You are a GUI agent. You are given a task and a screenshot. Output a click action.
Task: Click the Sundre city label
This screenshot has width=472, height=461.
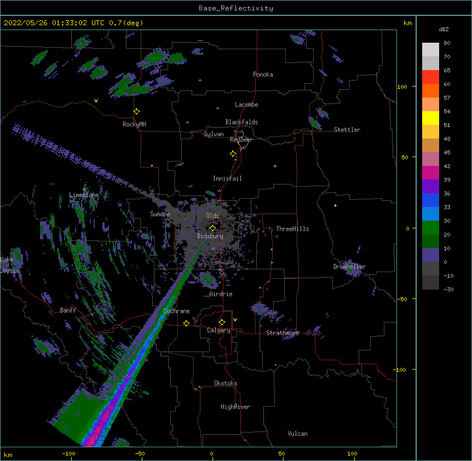[160, 214]
